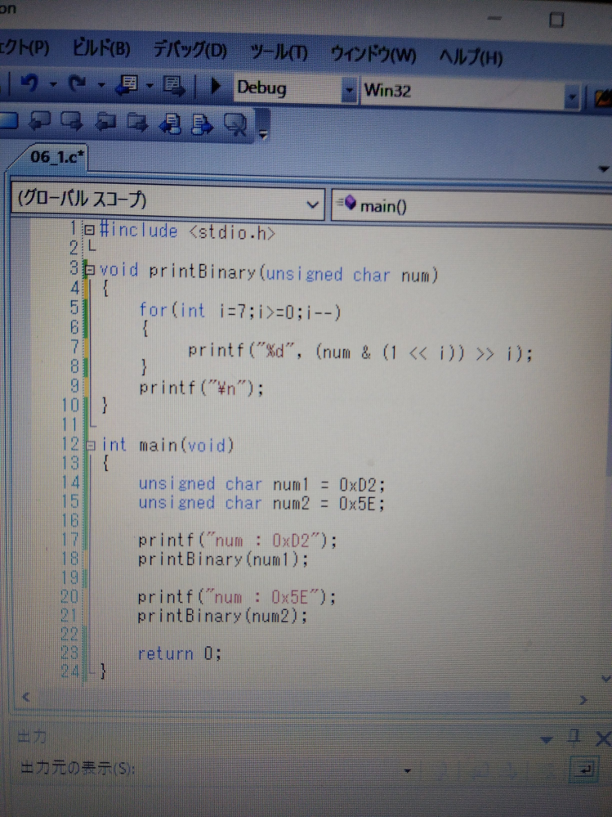
Task: Open the Navigate Backward dropdown arrow
Action: click(150, 85)
